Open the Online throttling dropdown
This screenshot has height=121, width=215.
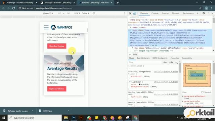[x=85, y=13]
